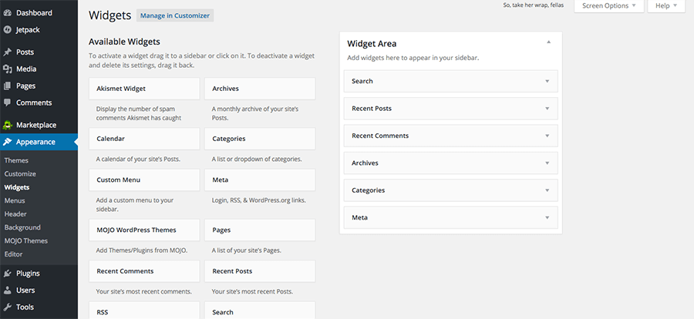Open the Screen Options dropdown
This screenshot has width=694, height=319.
click(609, 5)
